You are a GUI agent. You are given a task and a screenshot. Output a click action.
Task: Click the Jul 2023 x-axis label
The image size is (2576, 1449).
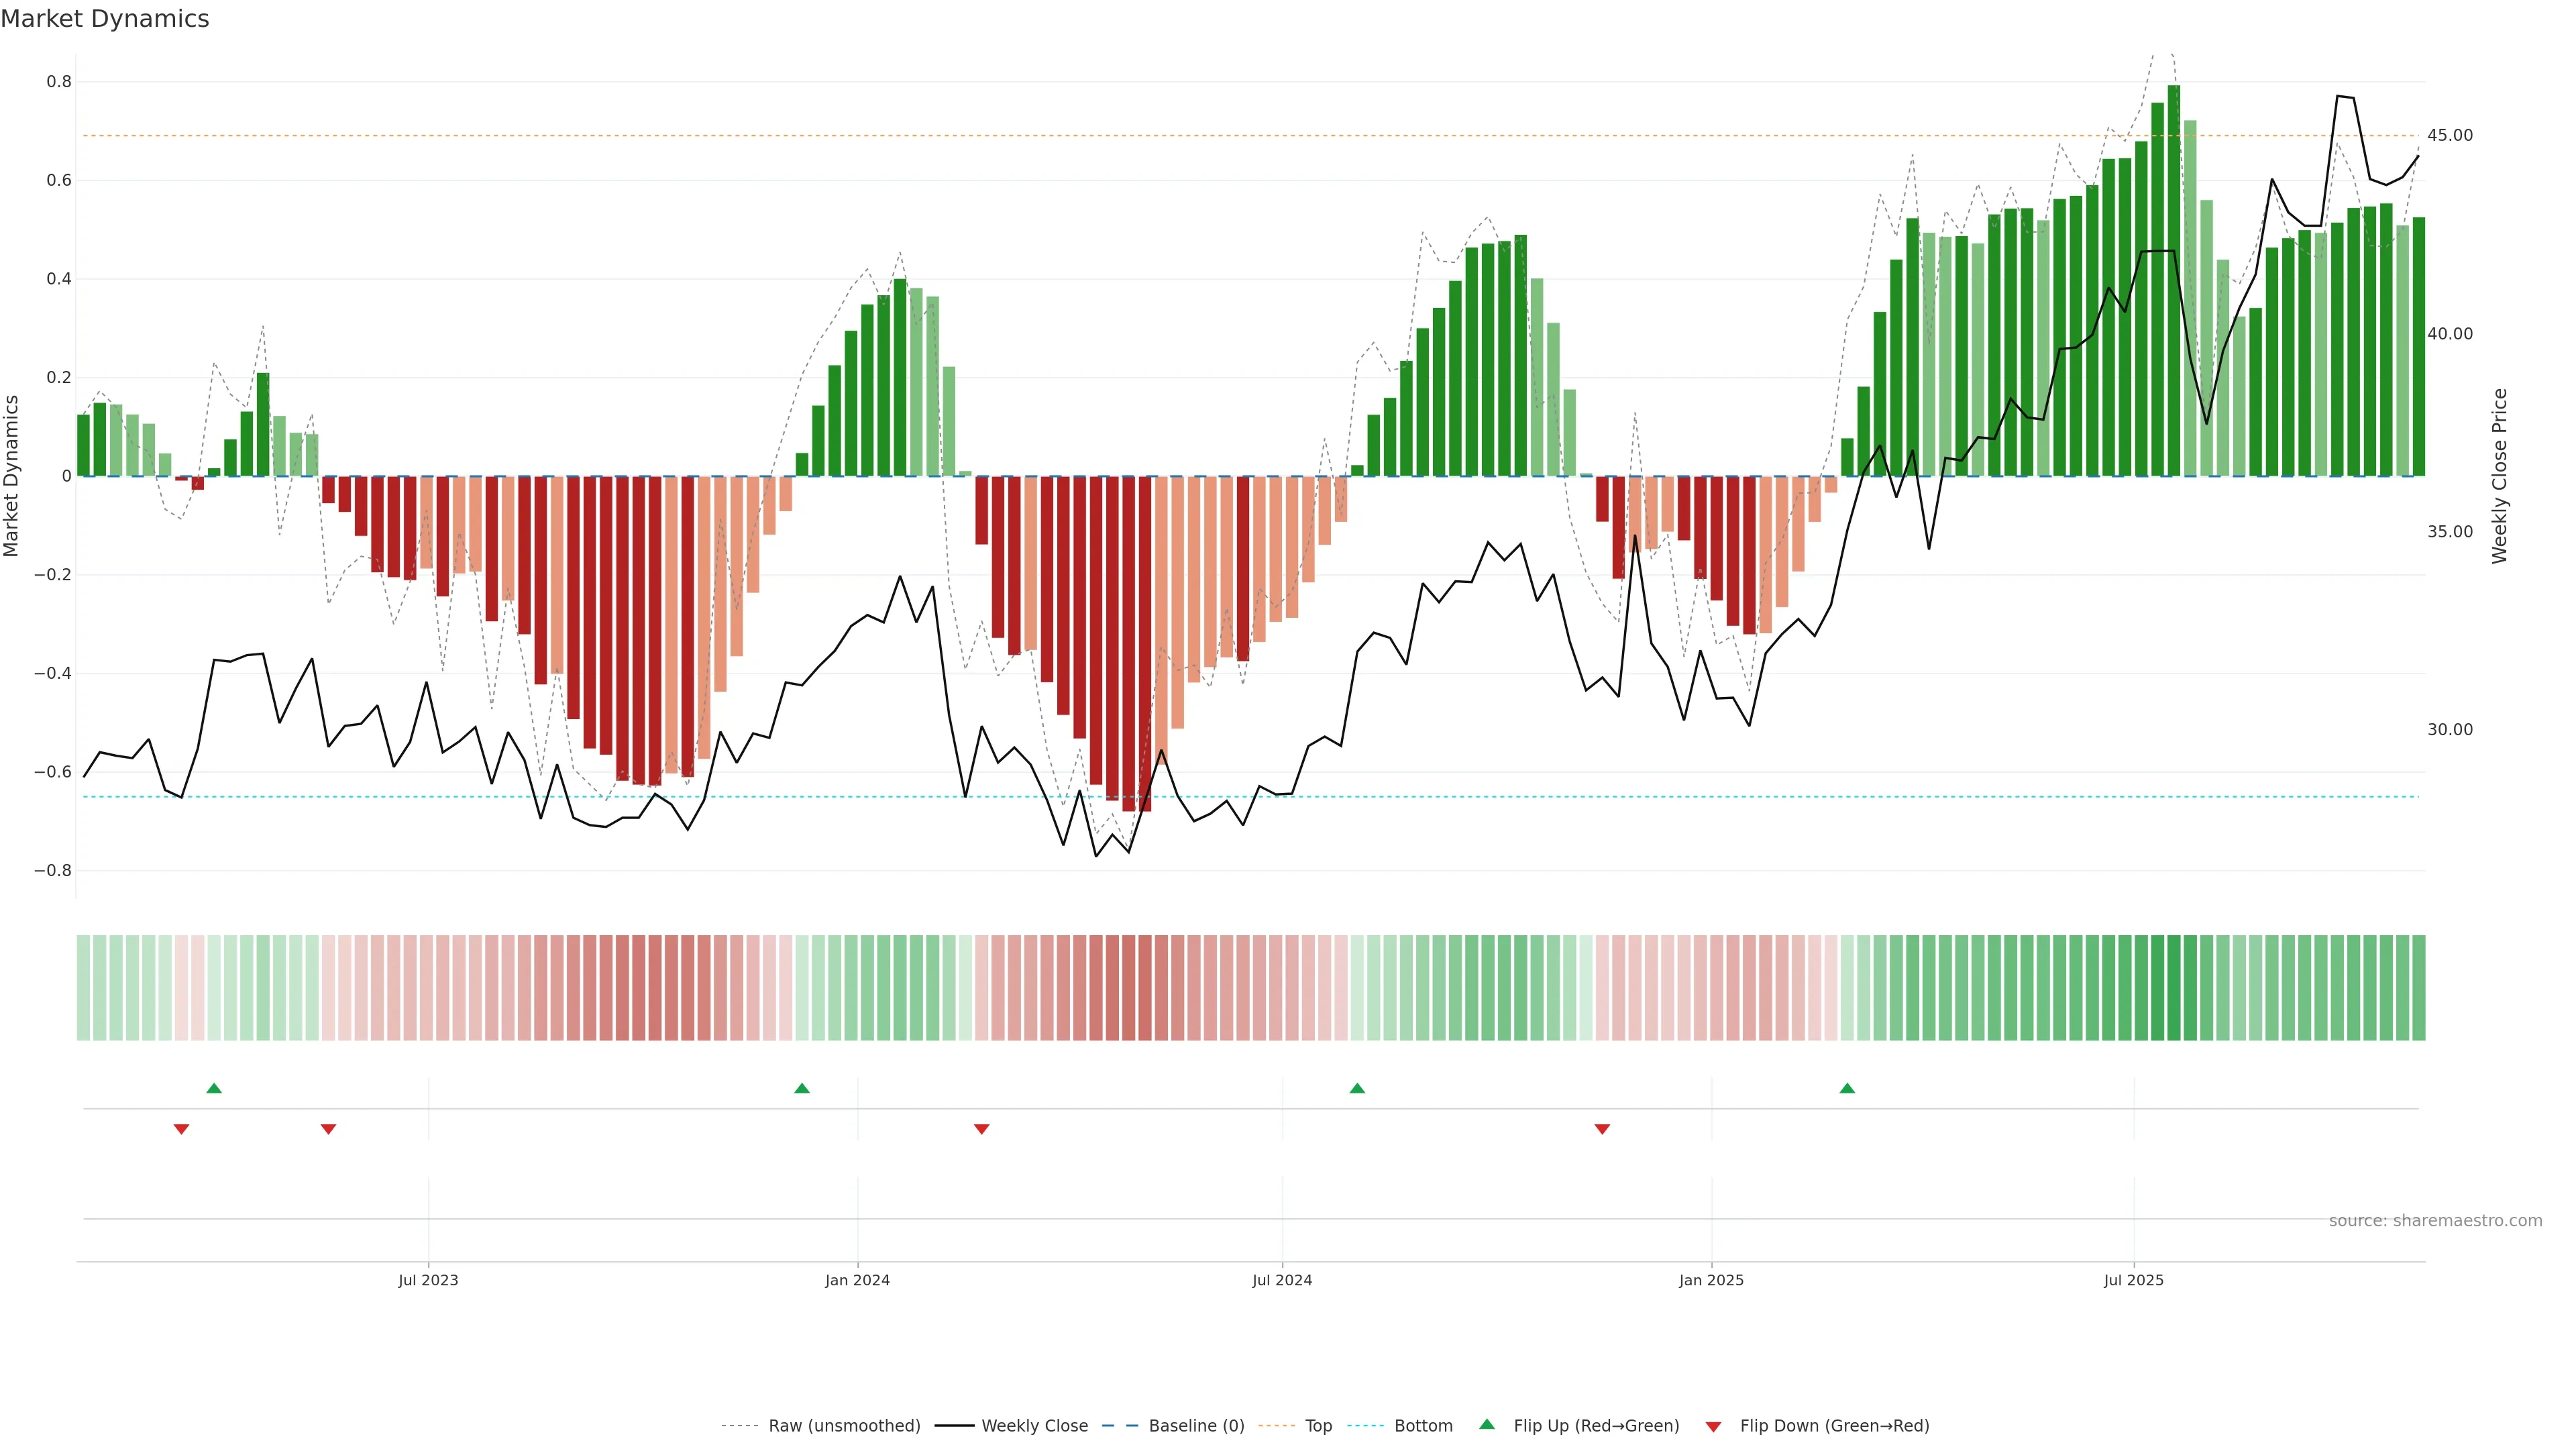pos(428,1280)
